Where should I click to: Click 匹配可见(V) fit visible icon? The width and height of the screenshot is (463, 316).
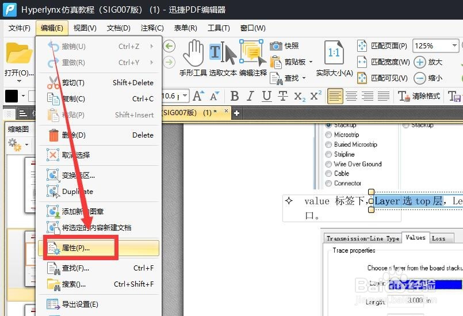pyautogui.click(x=362, y=78)
